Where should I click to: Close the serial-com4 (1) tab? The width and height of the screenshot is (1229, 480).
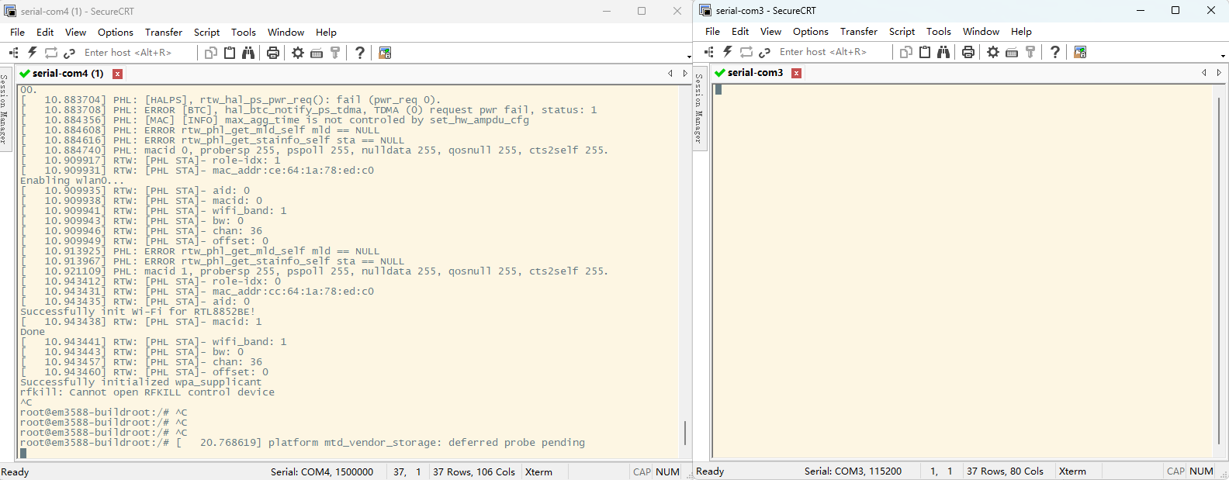[x=117, y=74]
